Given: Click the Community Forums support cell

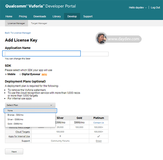Looking at the screenshot, I should coord(60,141).
